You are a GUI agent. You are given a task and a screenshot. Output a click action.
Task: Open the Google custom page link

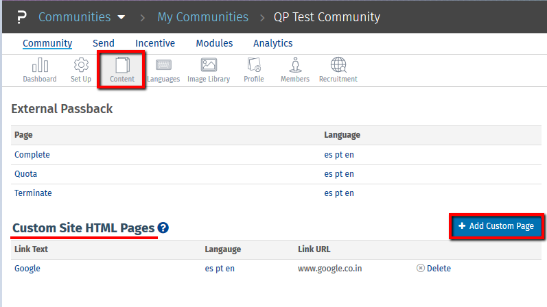tap(27, 269)
